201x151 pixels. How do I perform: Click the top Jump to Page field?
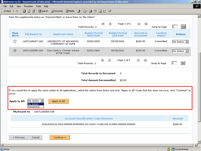pyautogui.click(x=175, y=27)
